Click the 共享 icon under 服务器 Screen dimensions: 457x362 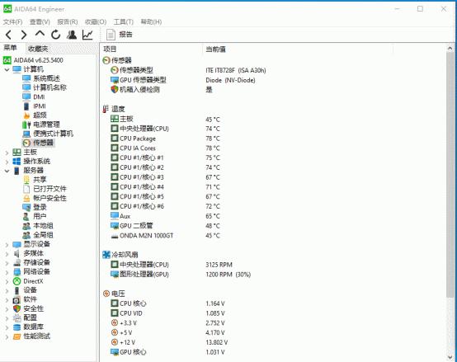coord(26,180)
